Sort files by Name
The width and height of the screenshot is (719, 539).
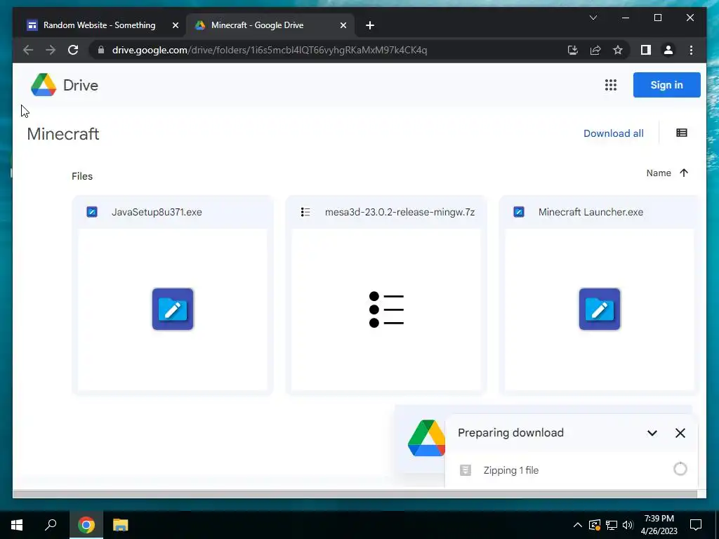(x=659, y=173)
